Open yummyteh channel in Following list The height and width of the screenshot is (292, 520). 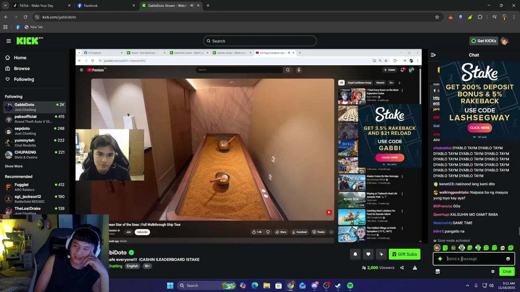(35, 143)
